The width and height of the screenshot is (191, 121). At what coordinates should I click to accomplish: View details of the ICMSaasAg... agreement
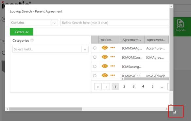(x=105, y=66)
